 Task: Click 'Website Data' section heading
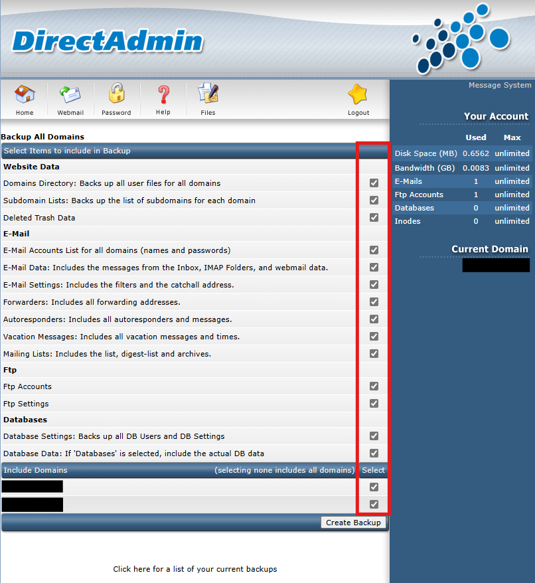pos(31,167)
